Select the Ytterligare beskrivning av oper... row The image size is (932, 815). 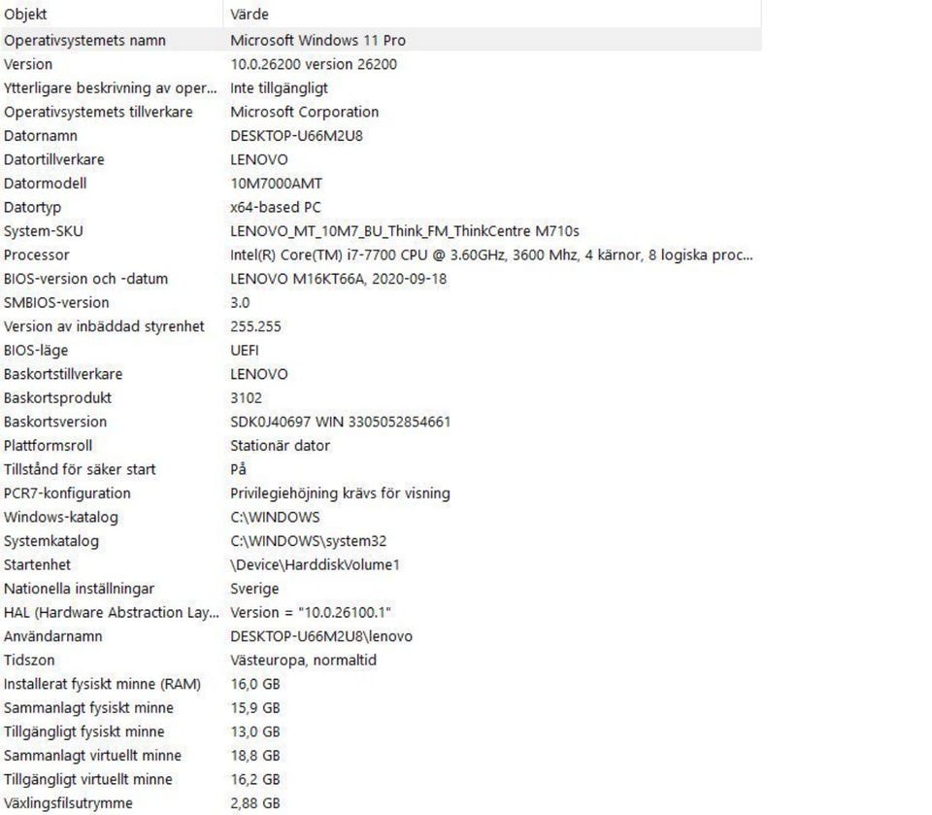tap(381, 88)
